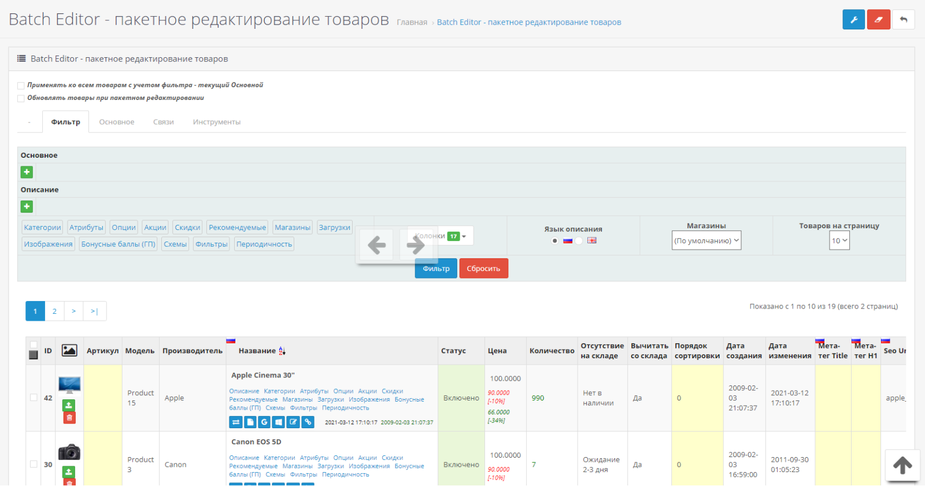This screenshot has height=486, width=925.
Task: Add a filter under Основное with green plus
Action: 27,172
